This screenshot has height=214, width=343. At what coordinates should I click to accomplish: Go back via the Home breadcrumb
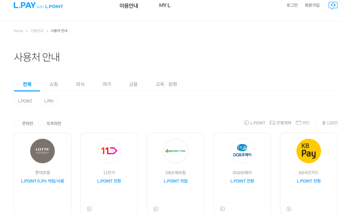(18, 30)
